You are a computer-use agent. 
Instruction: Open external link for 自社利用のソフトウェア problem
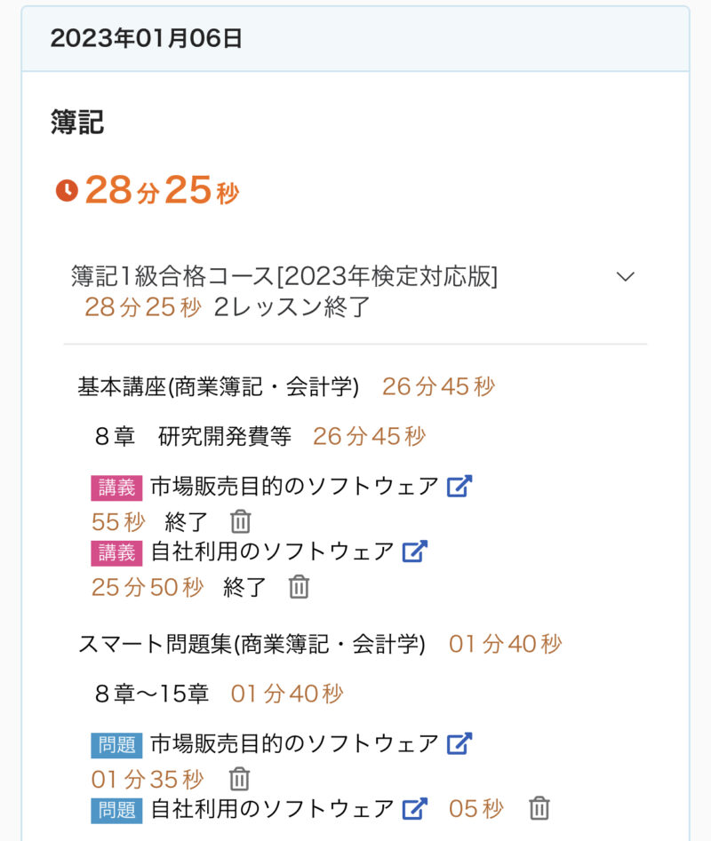point(414,808)
